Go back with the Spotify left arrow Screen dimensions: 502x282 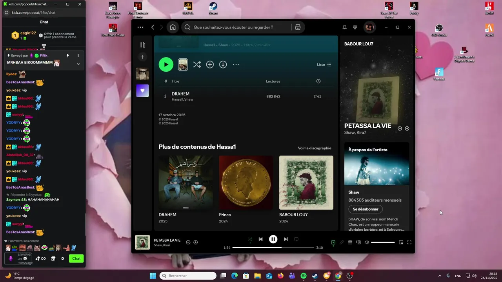coord(153,27)
